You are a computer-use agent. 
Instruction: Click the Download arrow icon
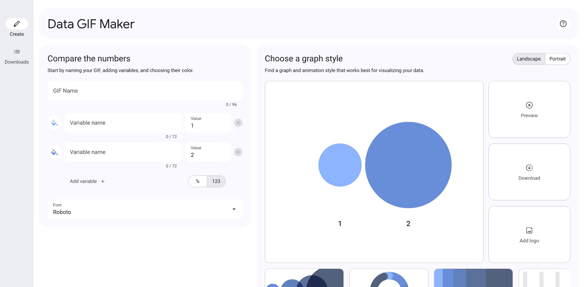[x=529, y=168]
